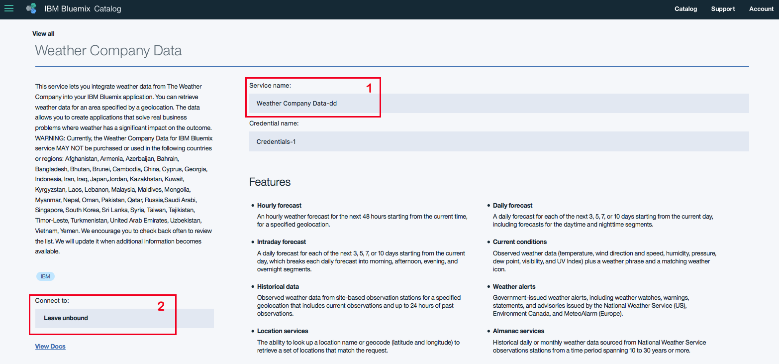Edit the Service name input field
This screenshot has width=779, height=364.
[499, 103]
